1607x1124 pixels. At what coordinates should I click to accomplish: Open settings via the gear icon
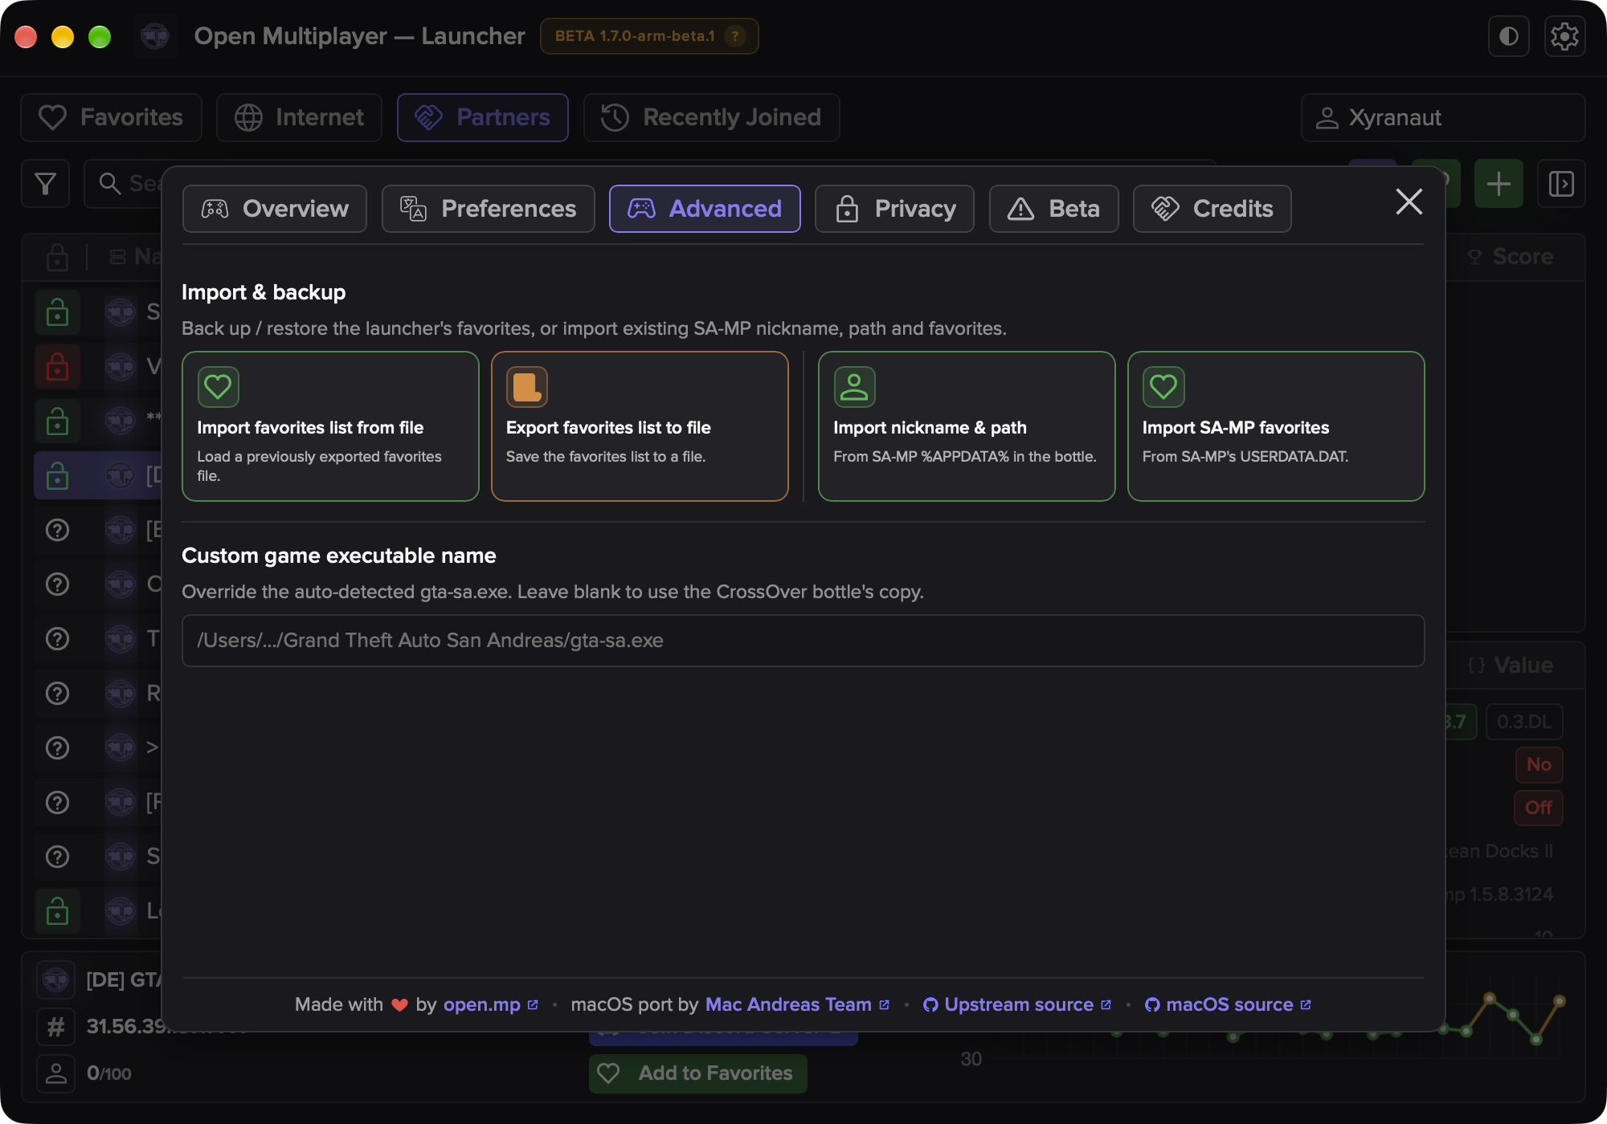1564,36
